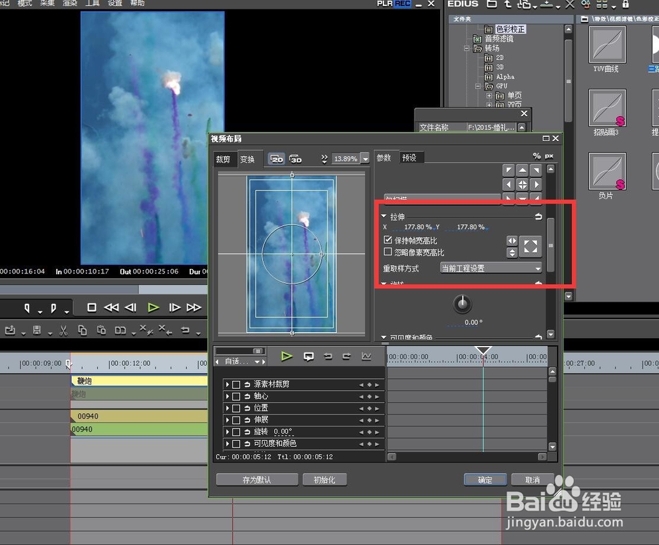Open the preview zoom 13.89% dropdown
Viewport: 659px width, 545px height.
[365, 159]
